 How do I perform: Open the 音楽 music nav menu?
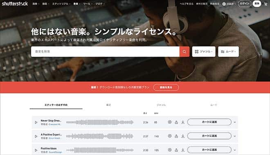[77, 4]
